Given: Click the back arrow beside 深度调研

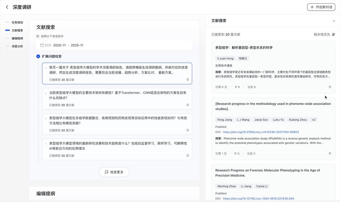Looking at the screenshot, I should click(7, 7).
